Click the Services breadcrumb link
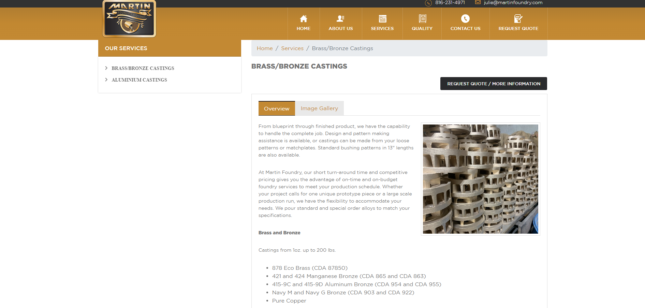The height and width of the screenshot is (308, 645). pos(292,48)
